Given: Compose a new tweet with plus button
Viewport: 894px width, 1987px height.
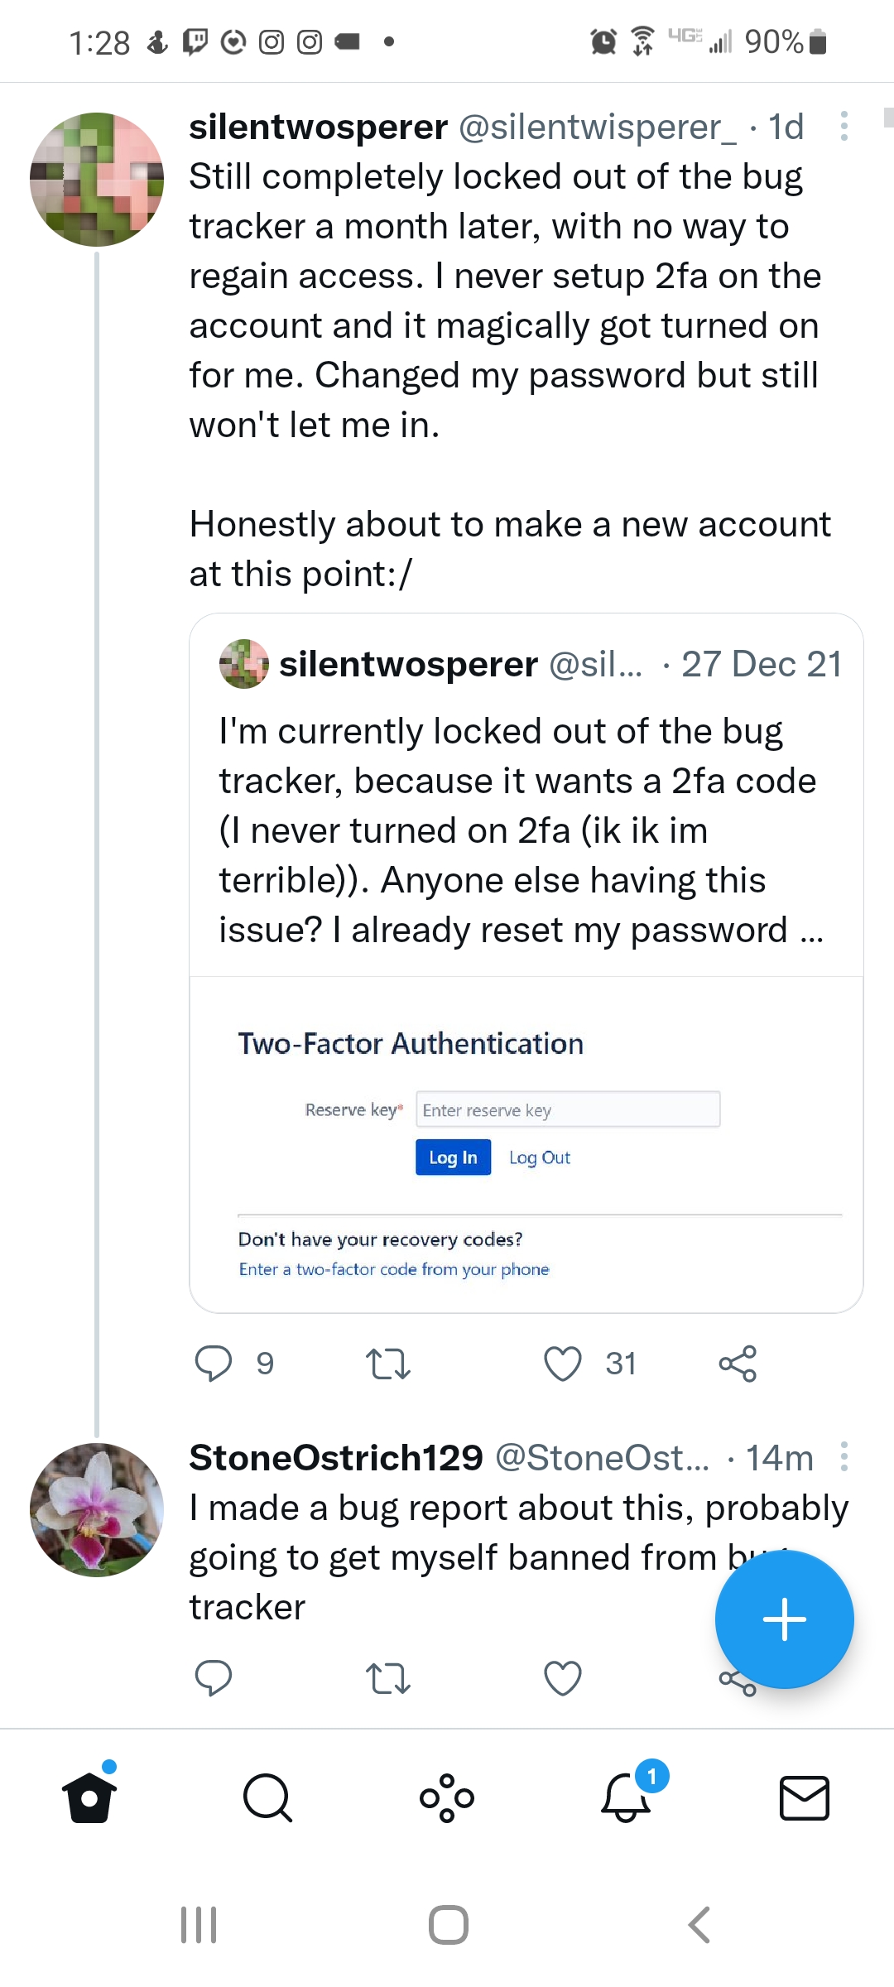Looking at the screenshot, I should pyautogui.click(x=784, y=1619).
